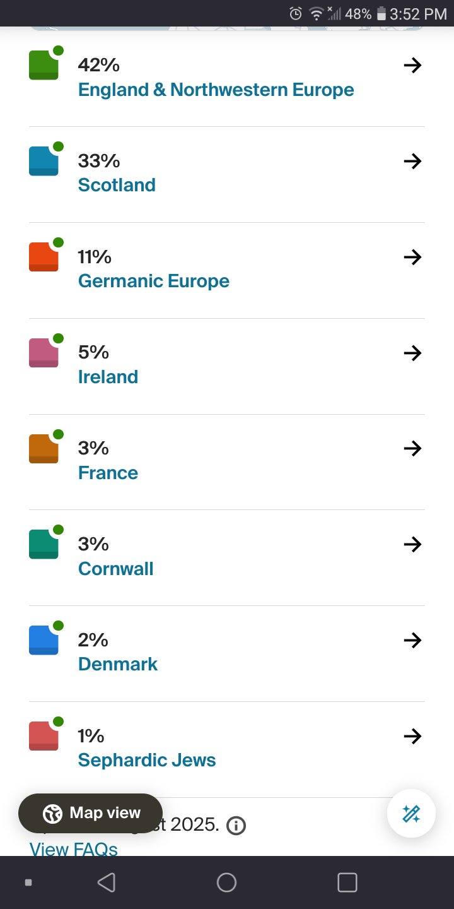Select the Ireland region link
This screenshot has width=454, height=909.
(x=108, y=377)
